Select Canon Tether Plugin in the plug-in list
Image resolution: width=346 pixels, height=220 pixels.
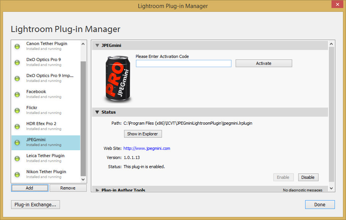[46, 46]
